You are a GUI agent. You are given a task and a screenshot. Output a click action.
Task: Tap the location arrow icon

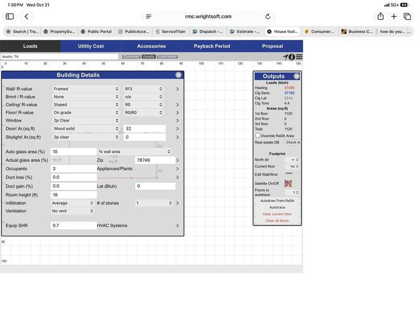point(285,57)
